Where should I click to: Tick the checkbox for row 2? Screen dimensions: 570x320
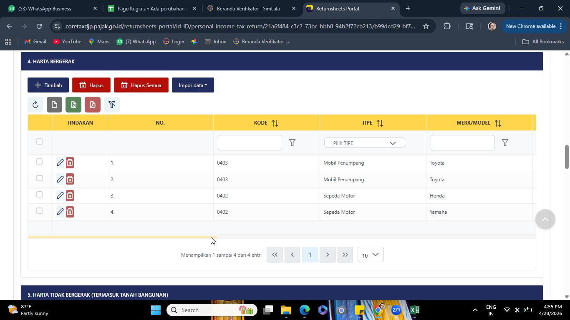pos(39,178)
